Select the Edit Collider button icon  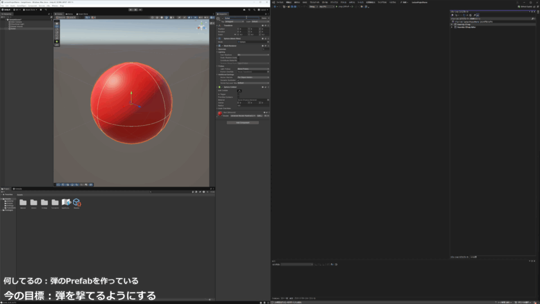[239, 90]
